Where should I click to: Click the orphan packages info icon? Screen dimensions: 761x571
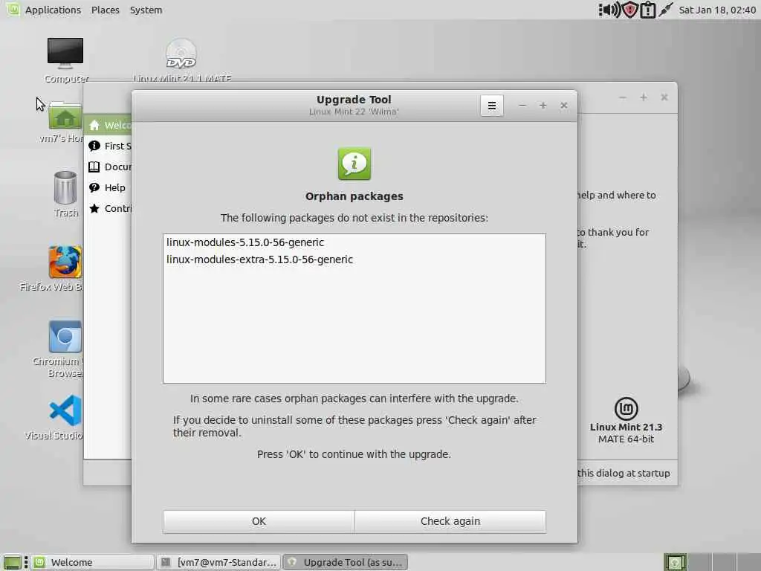(354, 164)
